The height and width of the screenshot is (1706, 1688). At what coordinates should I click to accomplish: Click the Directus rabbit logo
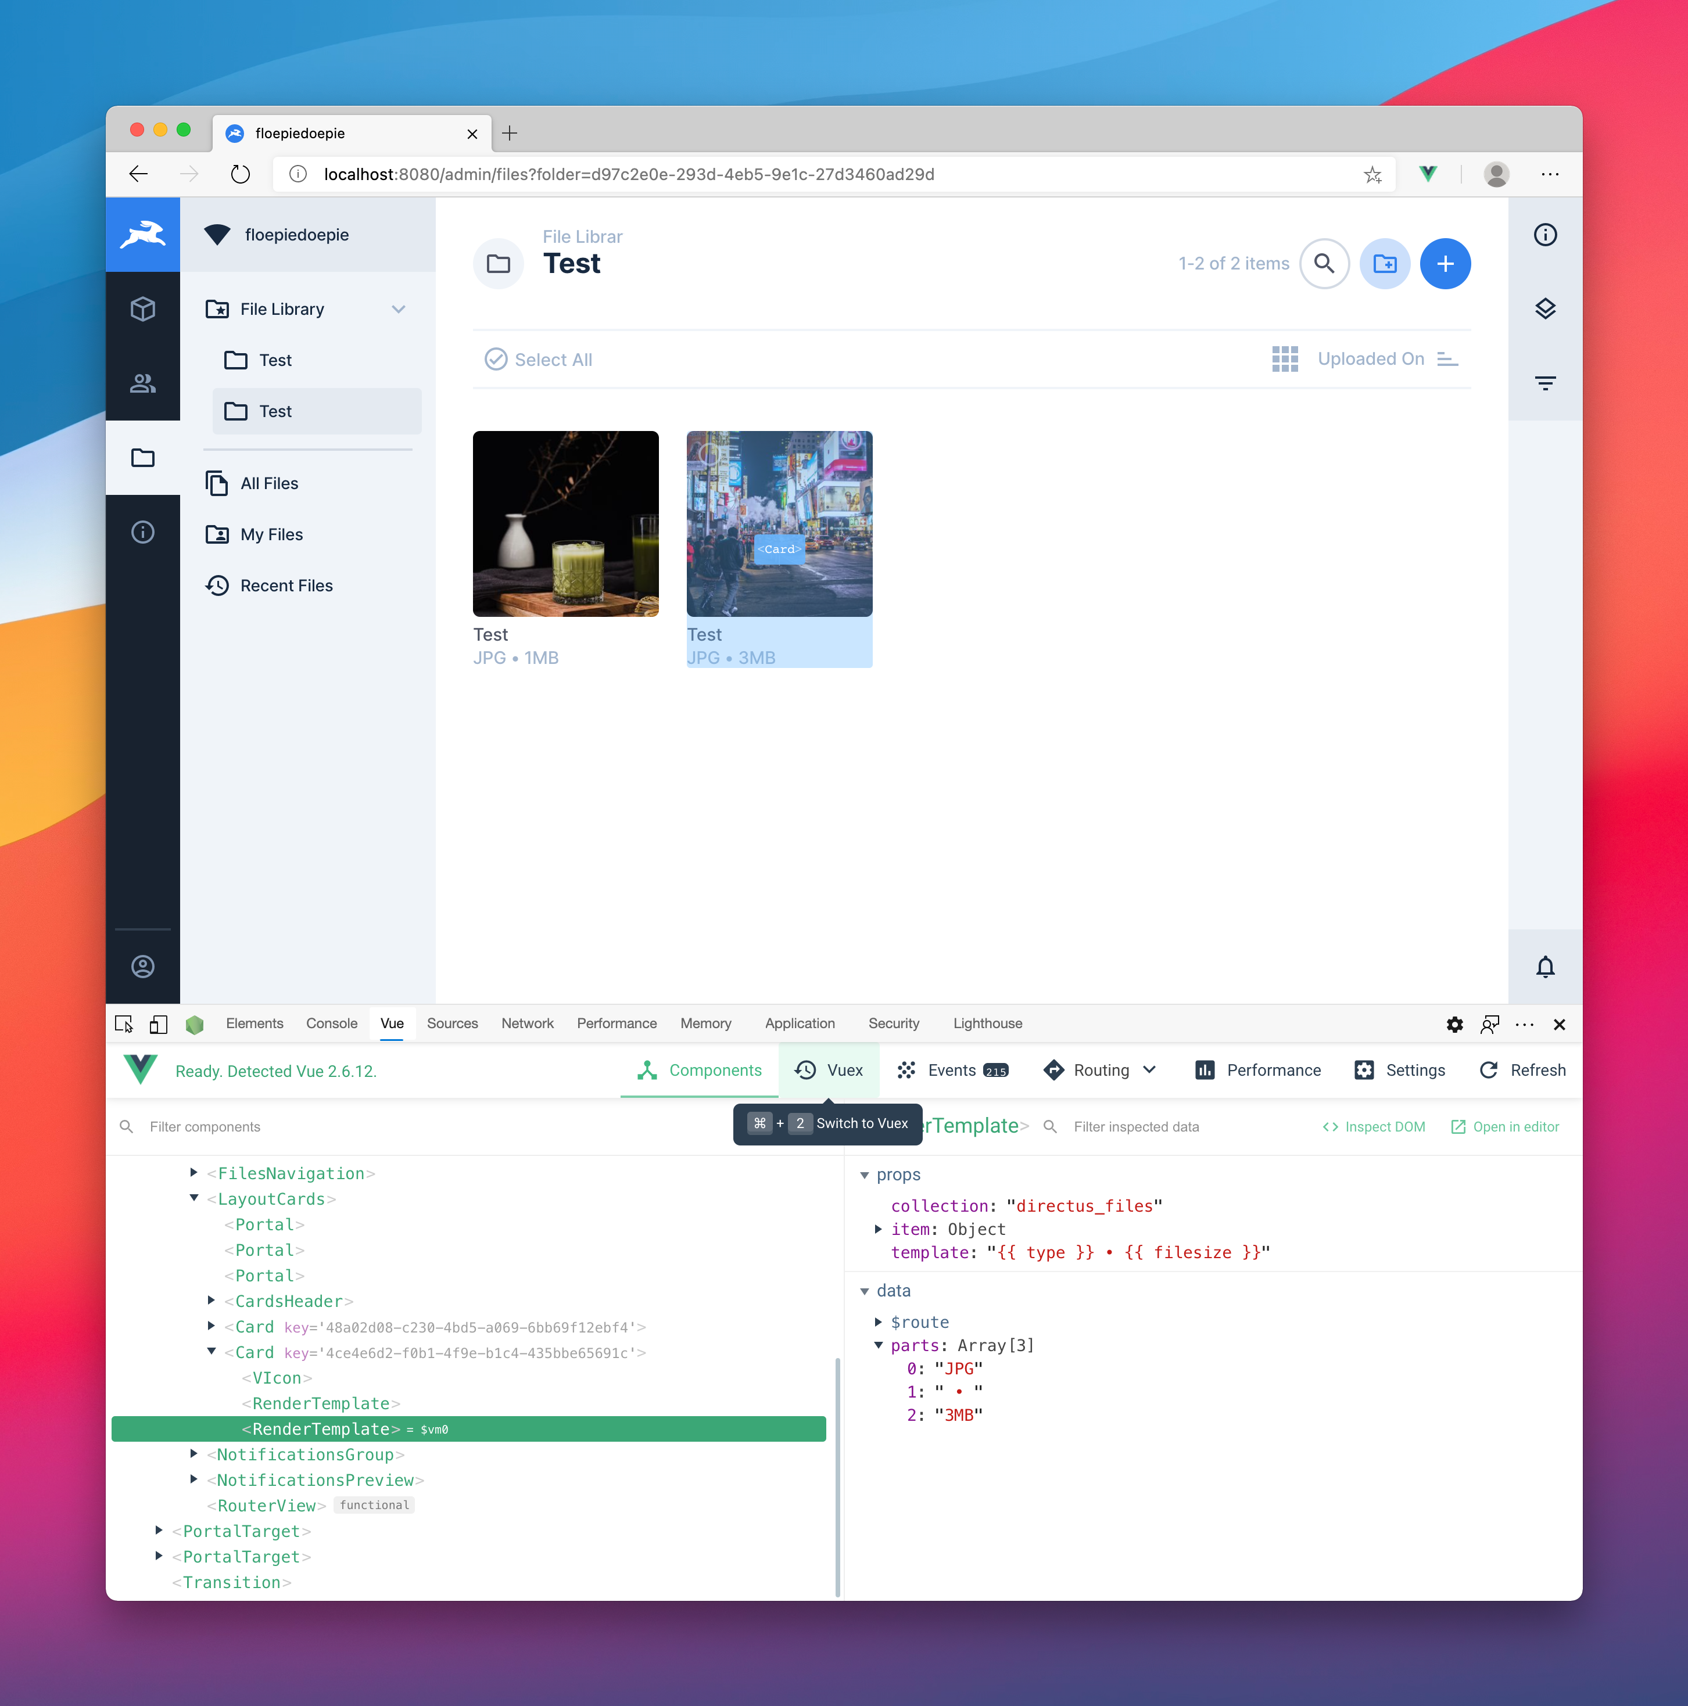pos(143,235)
